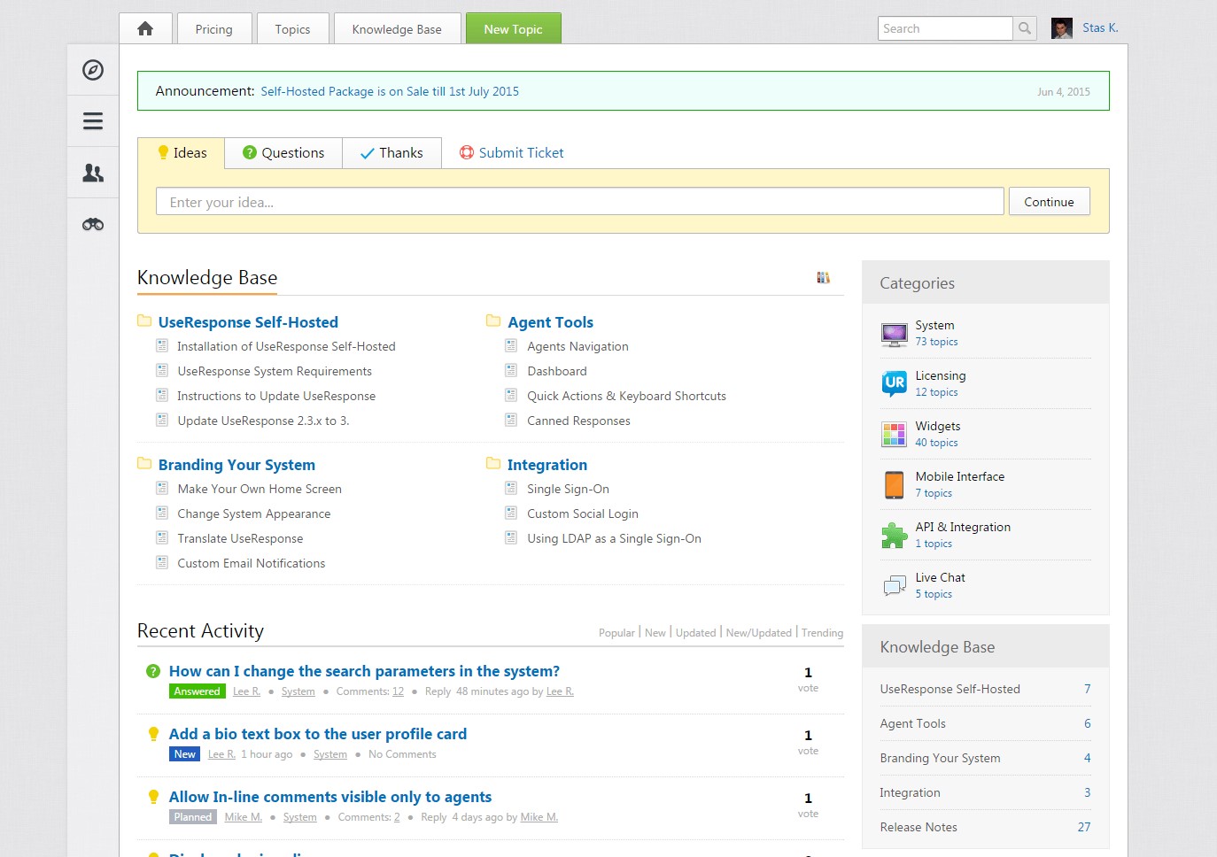Click the topics list icon in left sidebar
Viewport: 1217px width, 857px height.
point(92,121)
